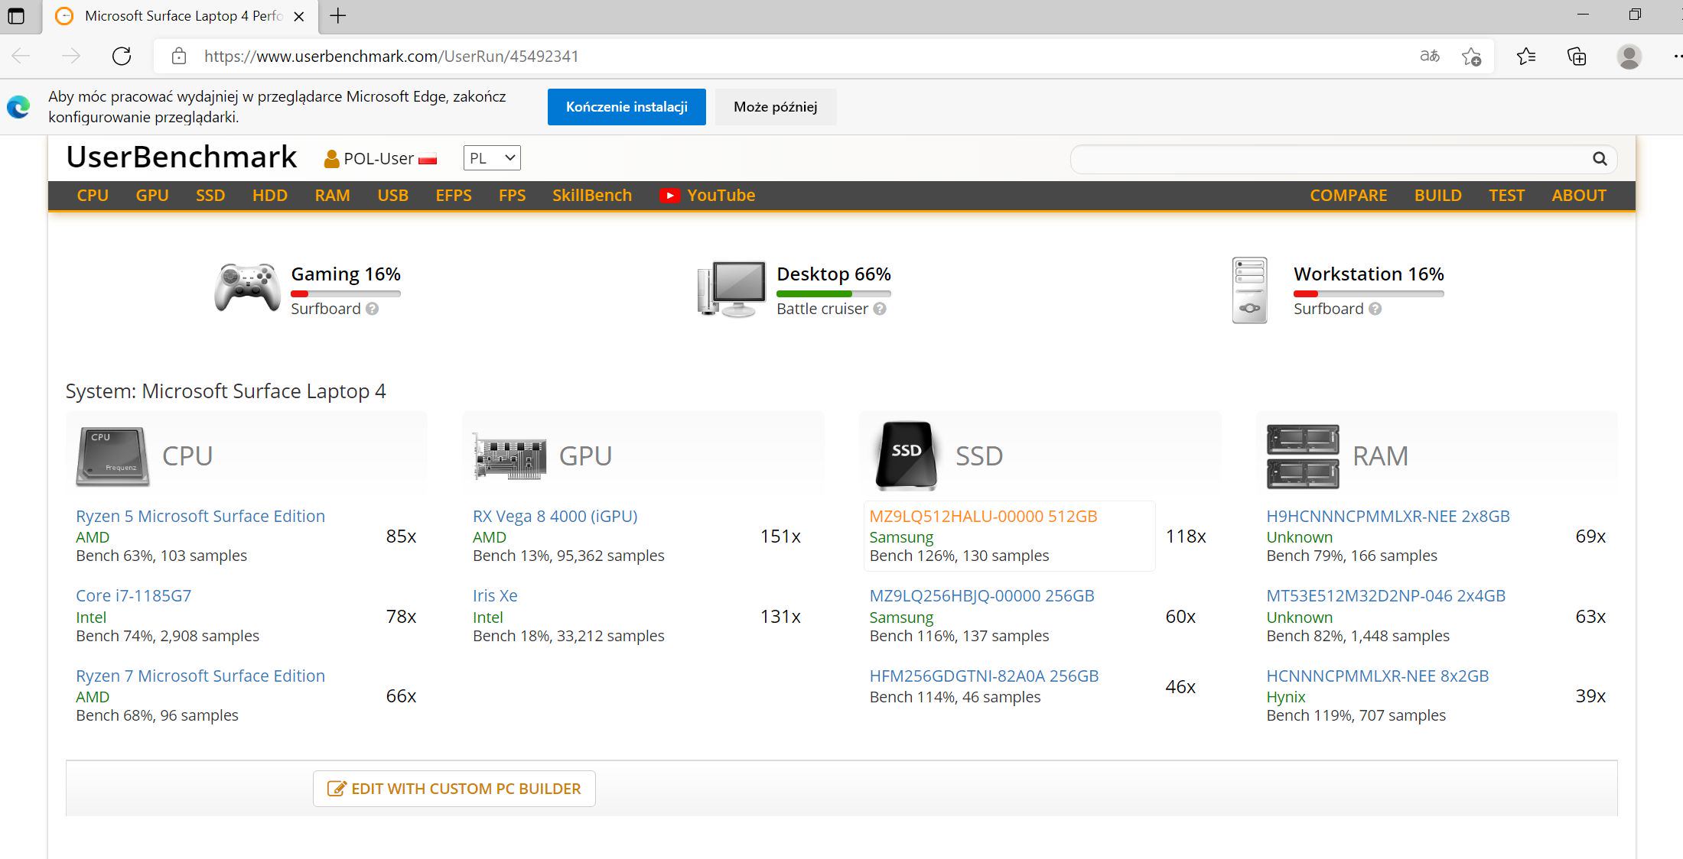Click Edit with Custom PC Builder

454,789
